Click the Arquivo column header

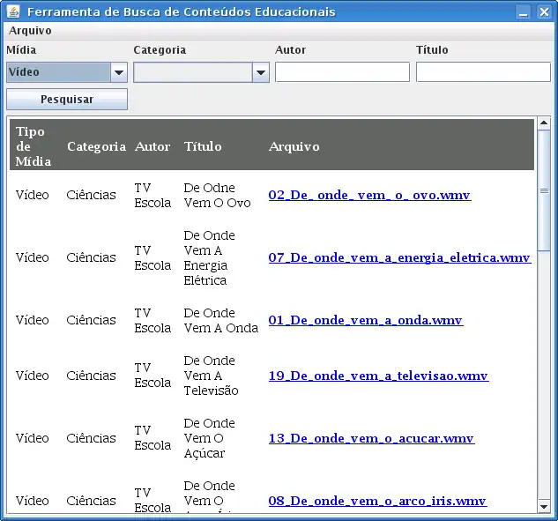pyautogui.click(x=294, y=146)
